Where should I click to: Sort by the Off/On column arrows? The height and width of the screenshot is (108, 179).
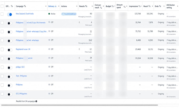pyautogui.click(x=12, y=6)
